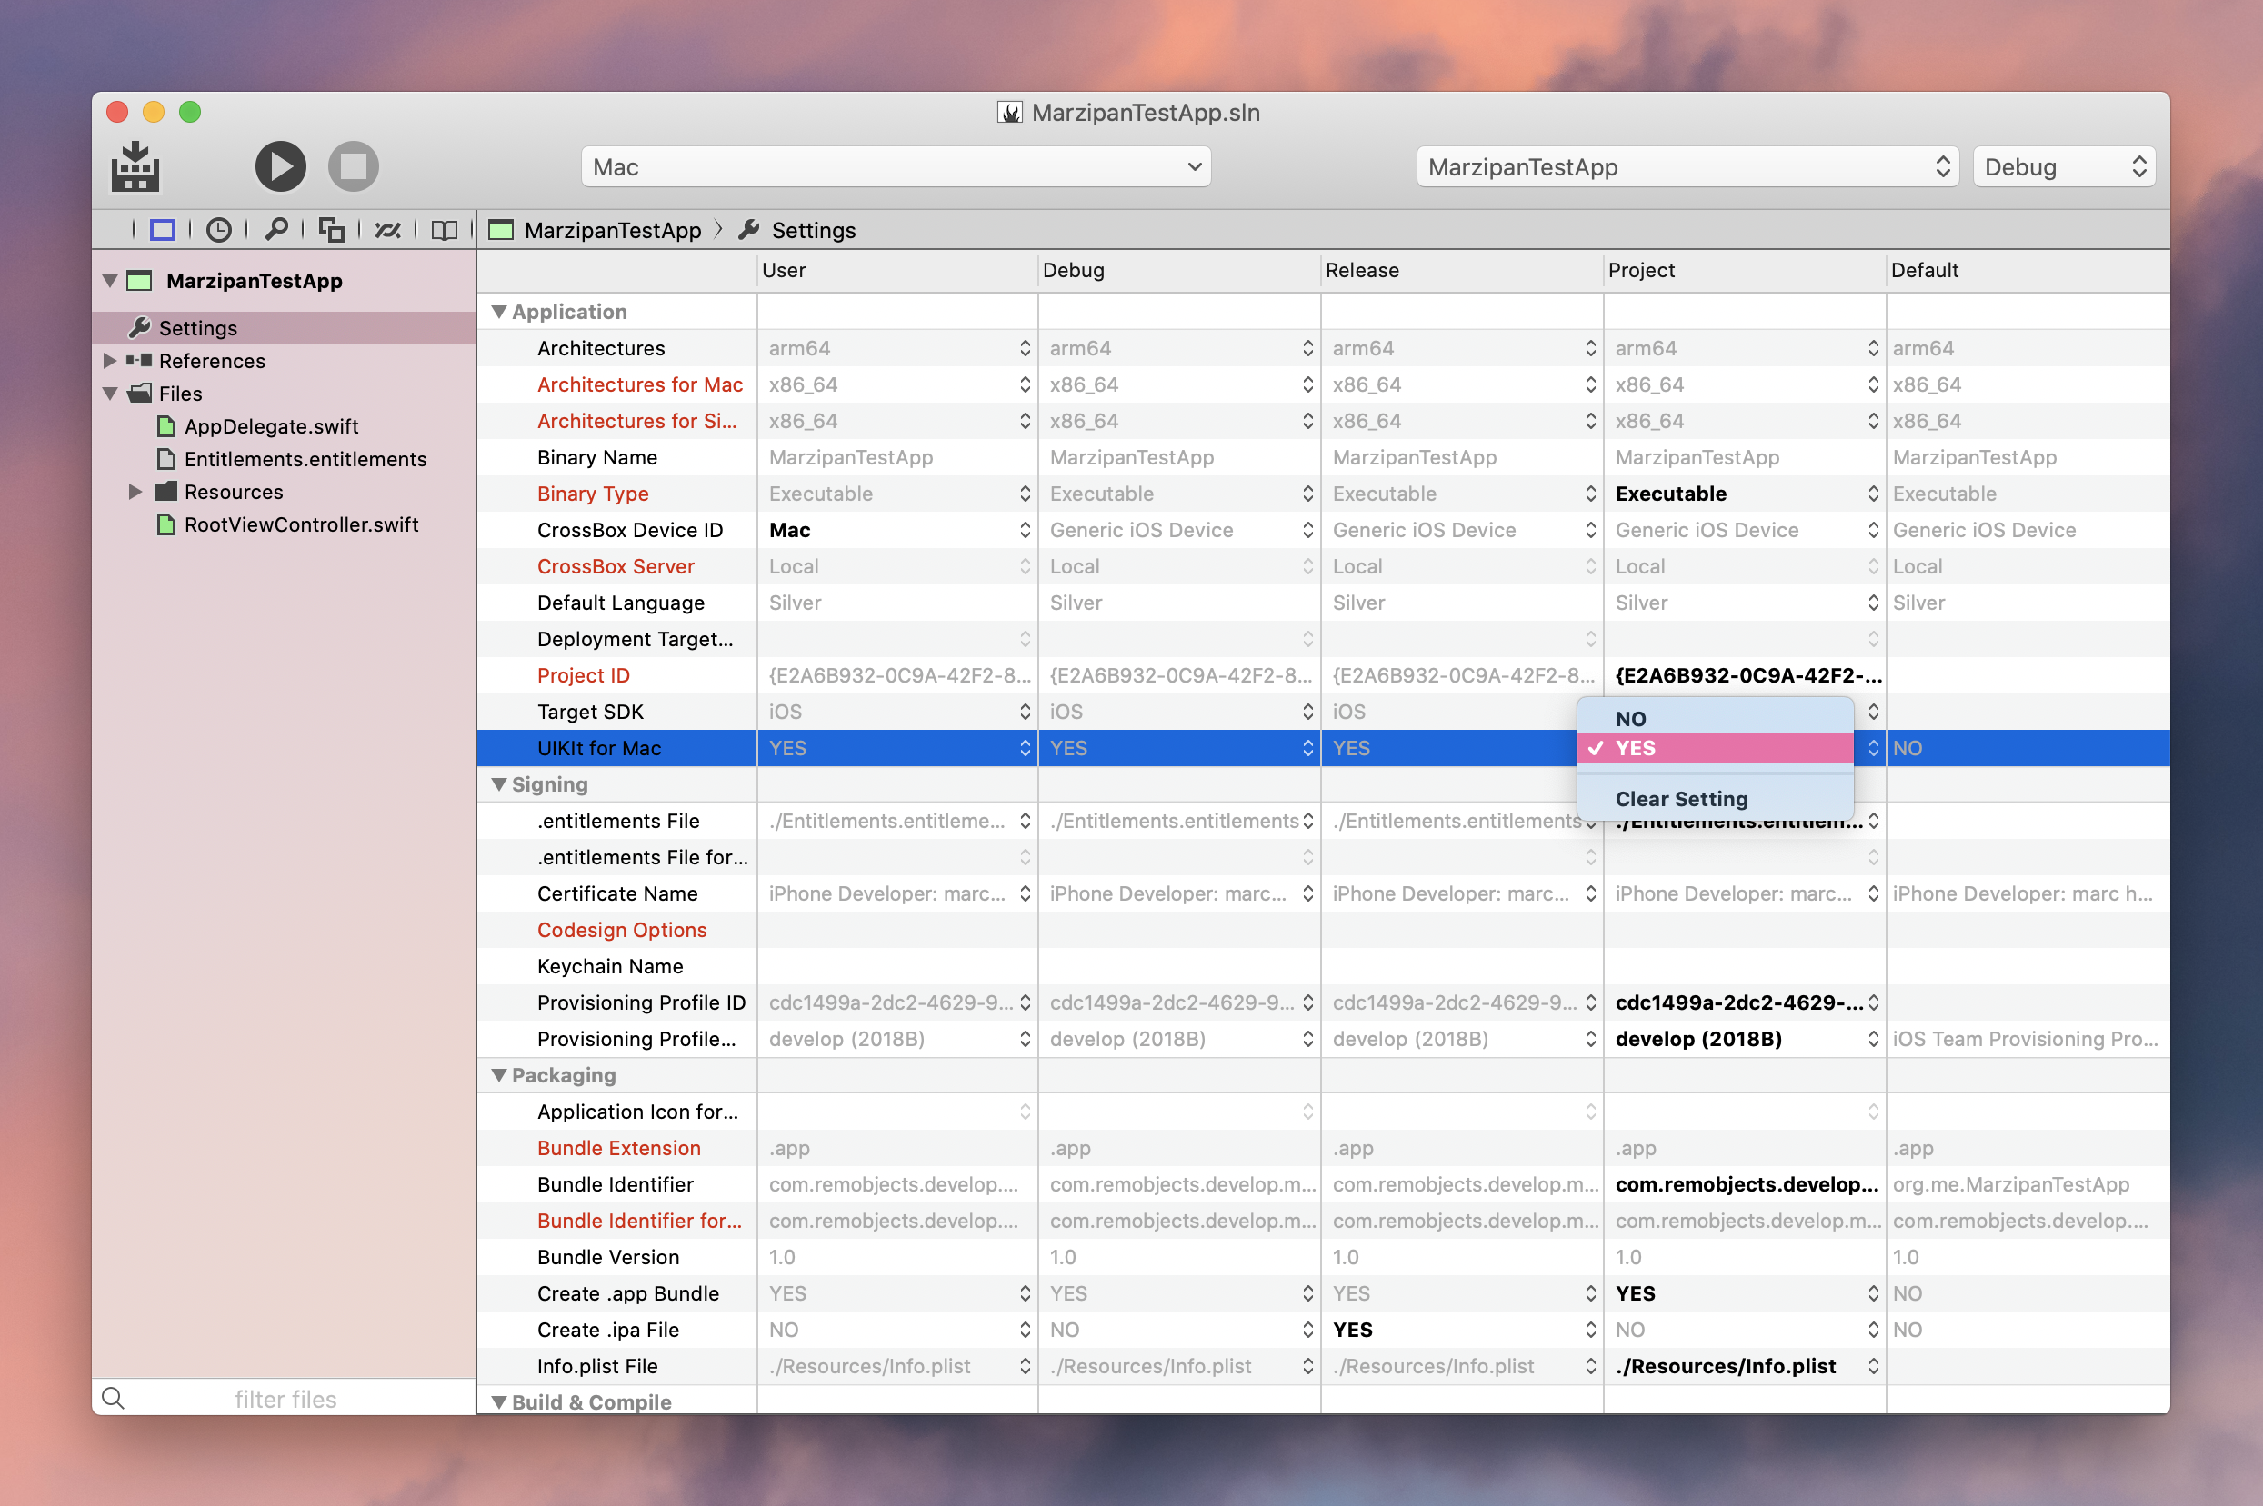Expand the Resources folder disclosure triangle
Image resolution: width=2263 pixels, height=1506 pixels.
pos(135,492)
